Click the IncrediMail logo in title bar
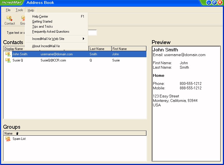 pos(11,3)
